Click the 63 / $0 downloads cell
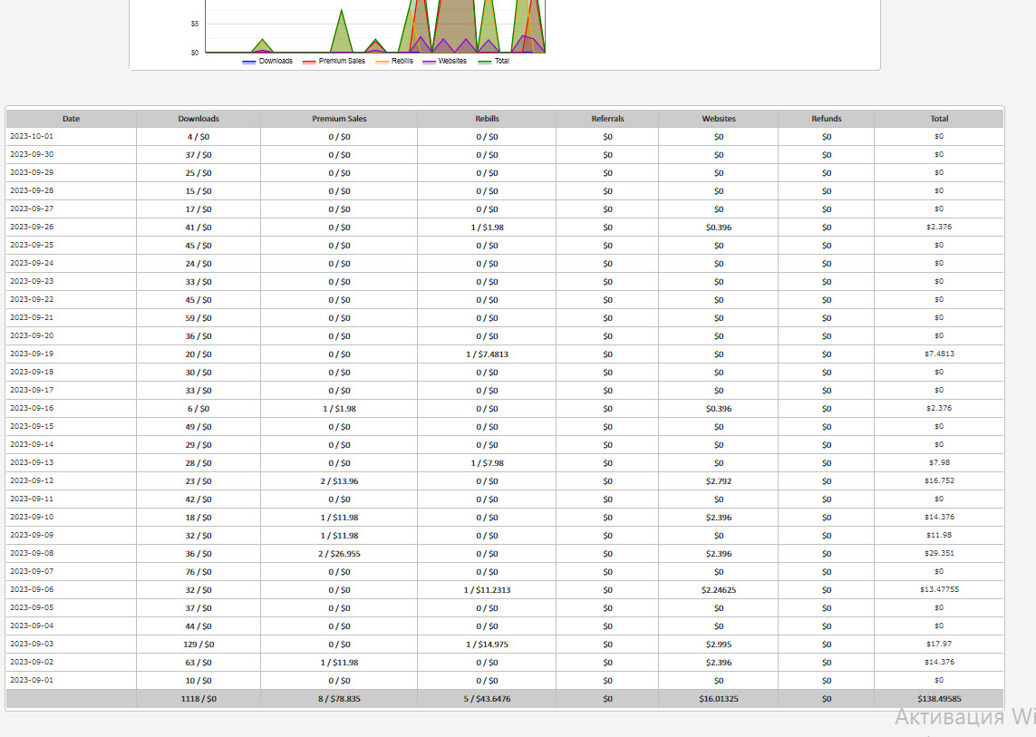The width and height of the screenshot is (1036, 737). 198,663
